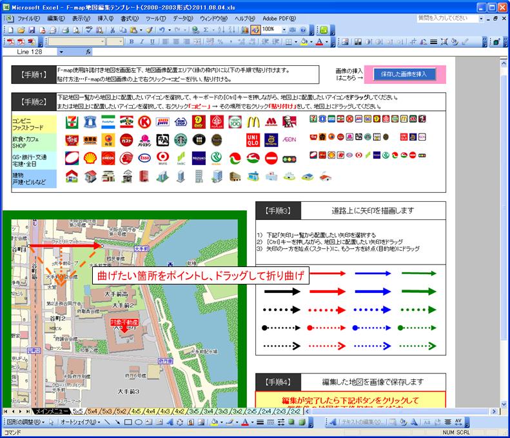510x438 pixels.
Task: Select the Esso logo icon
Action: [x=144, y=158]
